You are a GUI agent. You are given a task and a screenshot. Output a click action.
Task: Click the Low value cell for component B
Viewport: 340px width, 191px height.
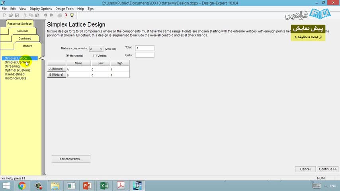click(101, 75)
